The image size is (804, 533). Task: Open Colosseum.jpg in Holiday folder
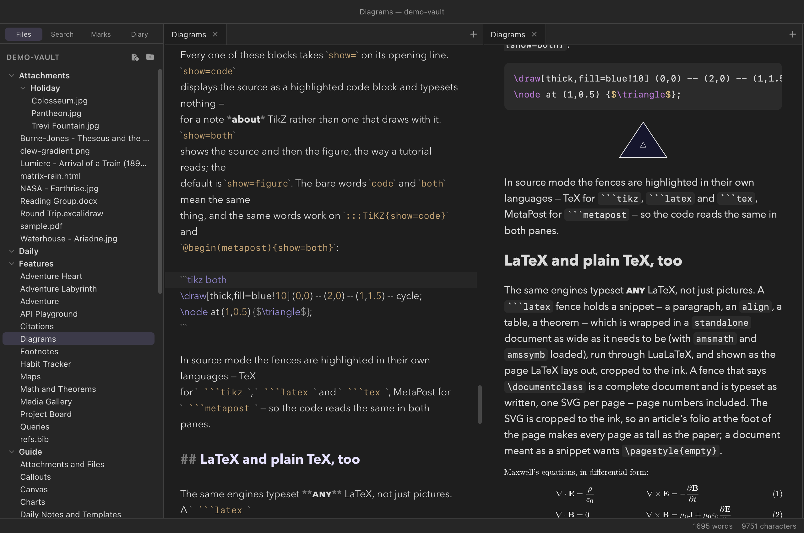point(60,101)
